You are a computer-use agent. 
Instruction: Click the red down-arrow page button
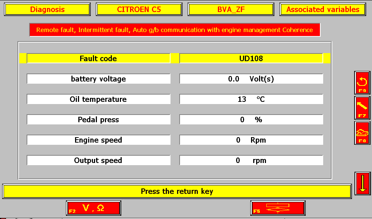(x=363, y=183)
